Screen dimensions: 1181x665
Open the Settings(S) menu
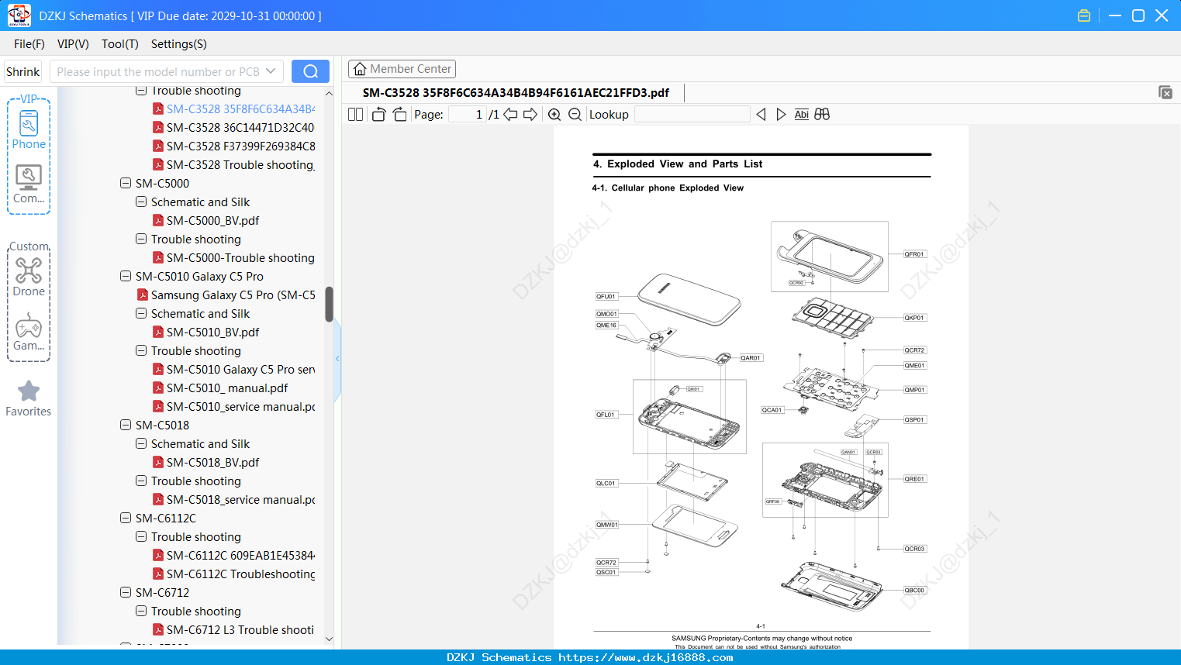179,44
